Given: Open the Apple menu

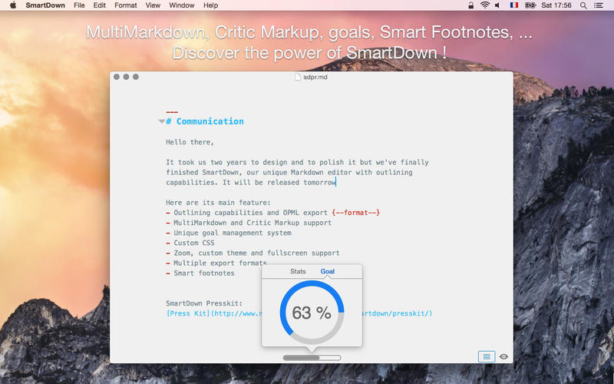Looking at the screenshot, I should 13,5.
